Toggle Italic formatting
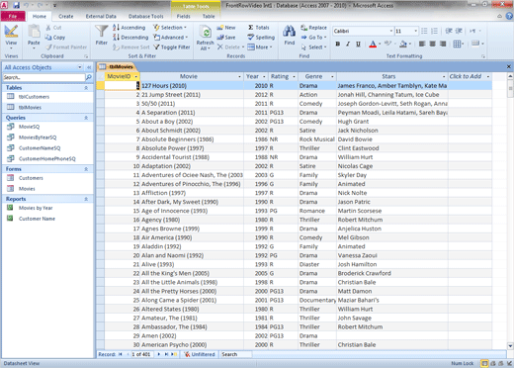Image resolution: width=514 pixels, height=368 pixels. pos(348,44)
